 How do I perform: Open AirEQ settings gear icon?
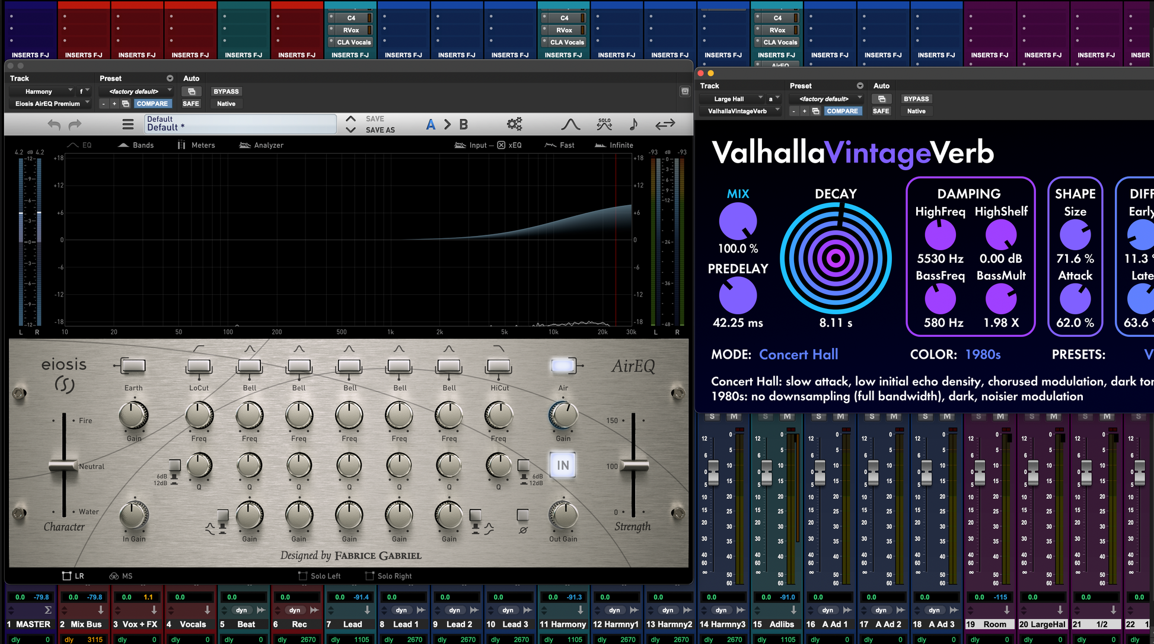click(x=514, y=124)
